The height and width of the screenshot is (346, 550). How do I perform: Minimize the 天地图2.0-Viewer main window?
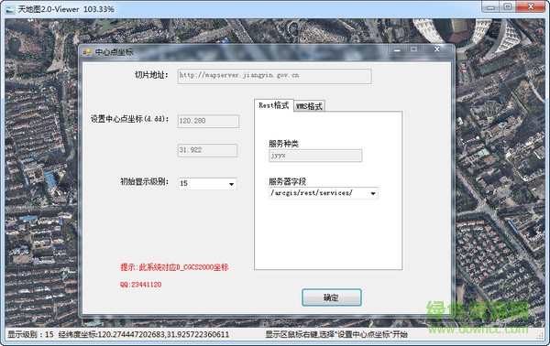point(490,6)
